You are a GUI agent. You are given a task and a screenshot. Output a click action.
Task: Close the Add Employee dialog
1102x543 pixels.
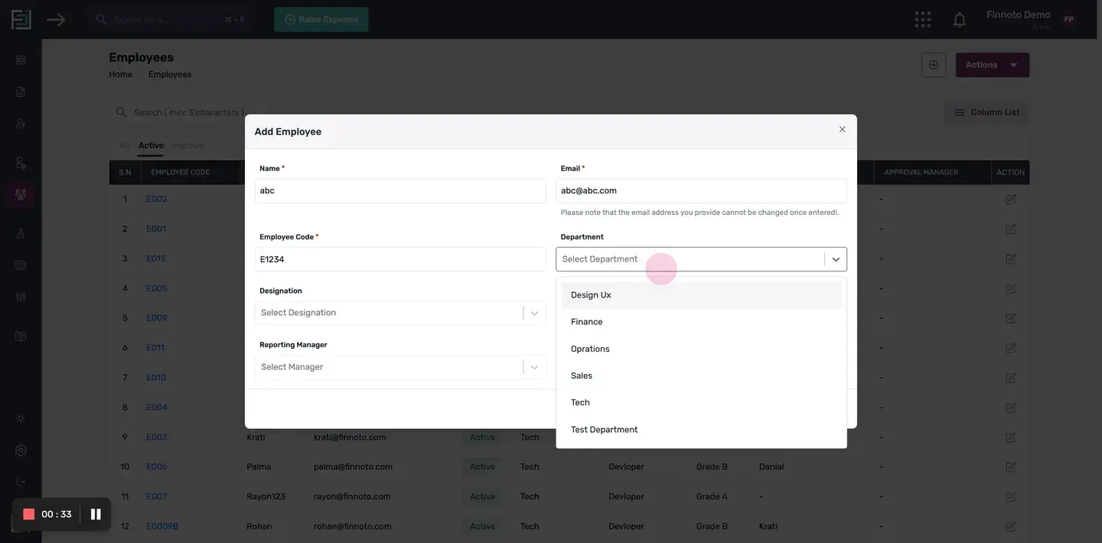842,129
